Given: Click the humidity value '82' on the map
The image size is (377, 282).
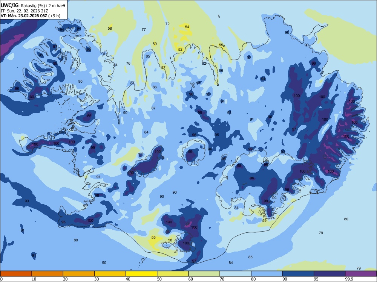Looking at the screenshot, I should 204,63.
